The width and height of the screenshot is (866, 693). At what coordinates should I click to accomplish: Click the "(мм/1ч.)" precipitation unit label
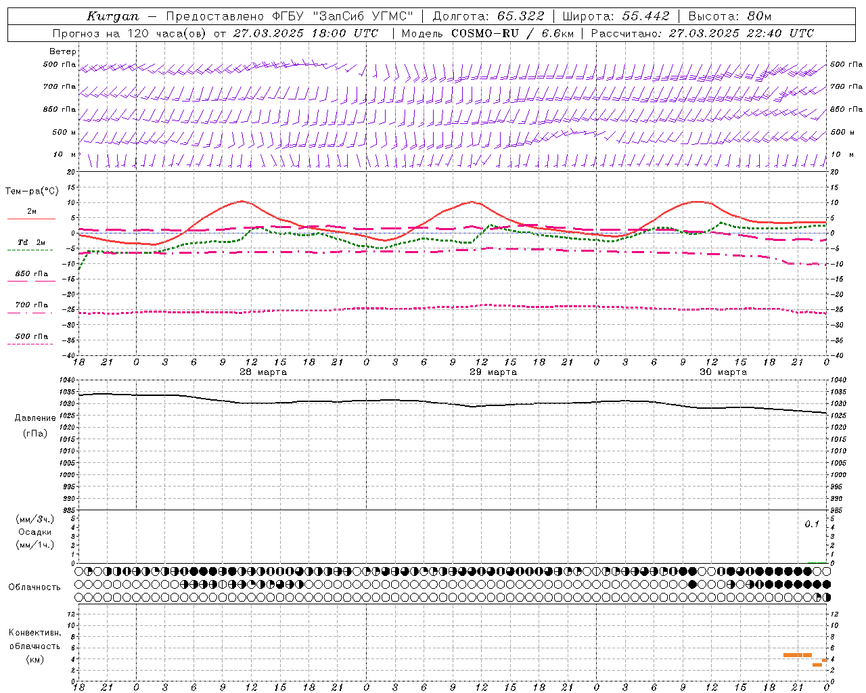click(35, 545)
